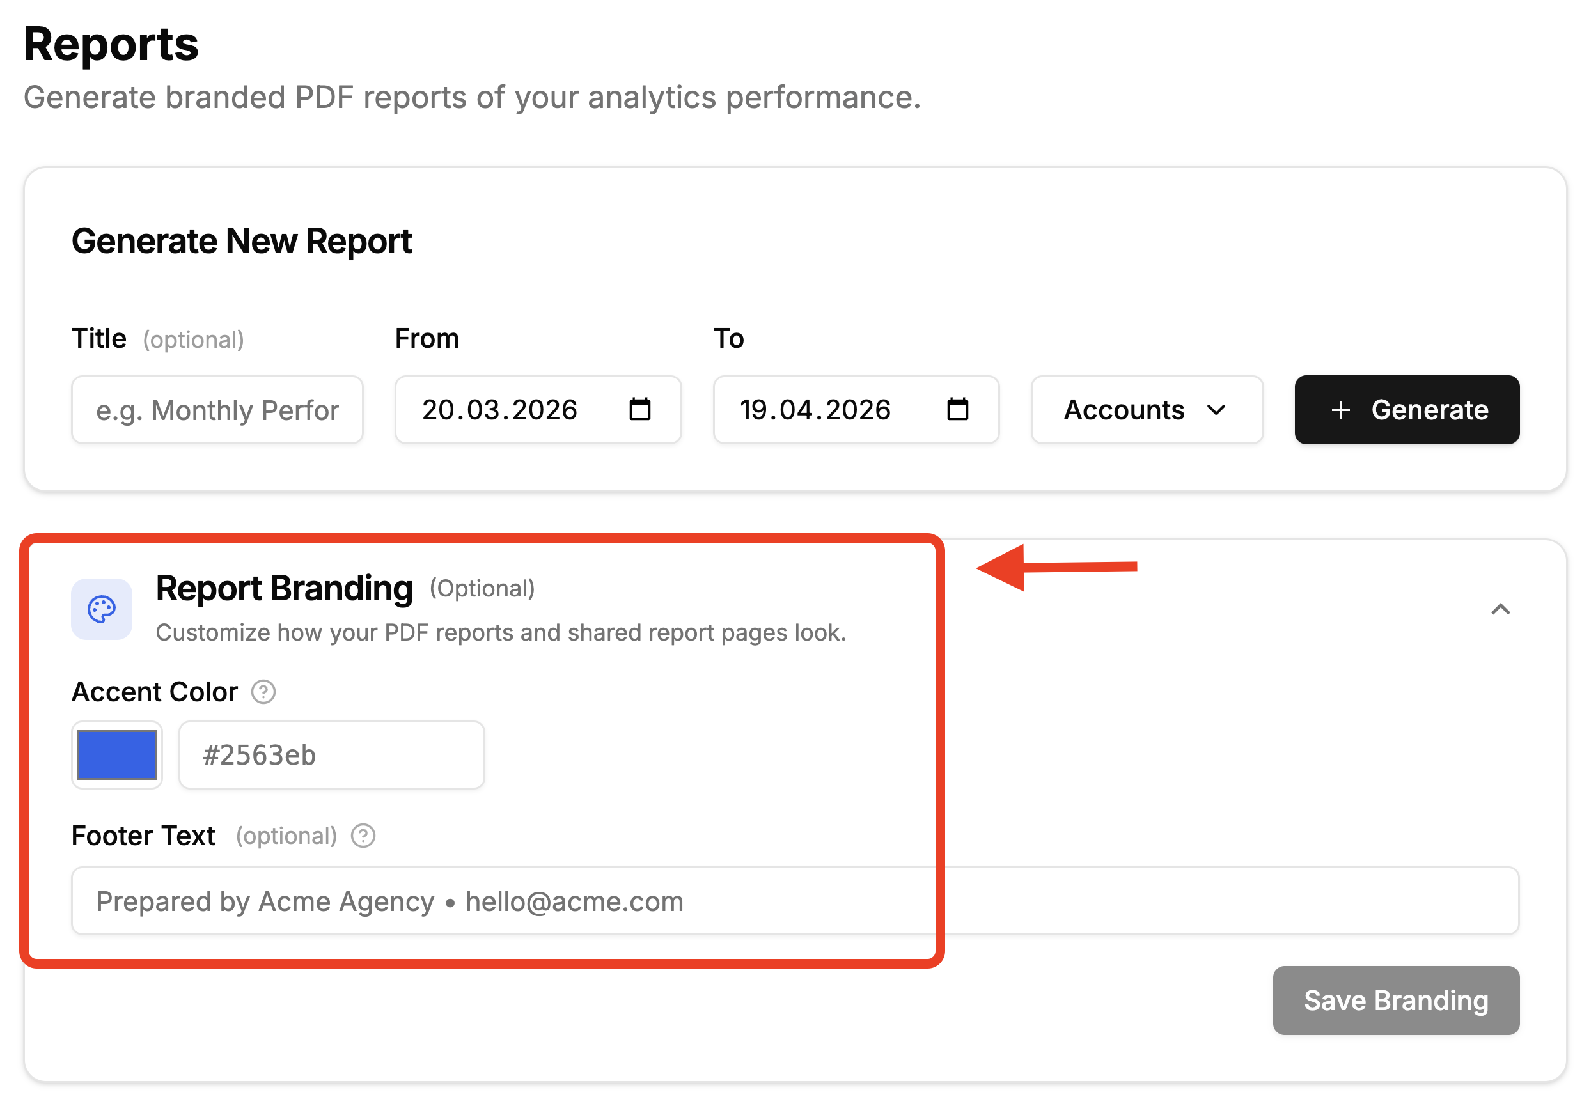Screen dimensions: 1582x1106
Task: Click the Footer Text help question icon
Action: pos(363,836)
